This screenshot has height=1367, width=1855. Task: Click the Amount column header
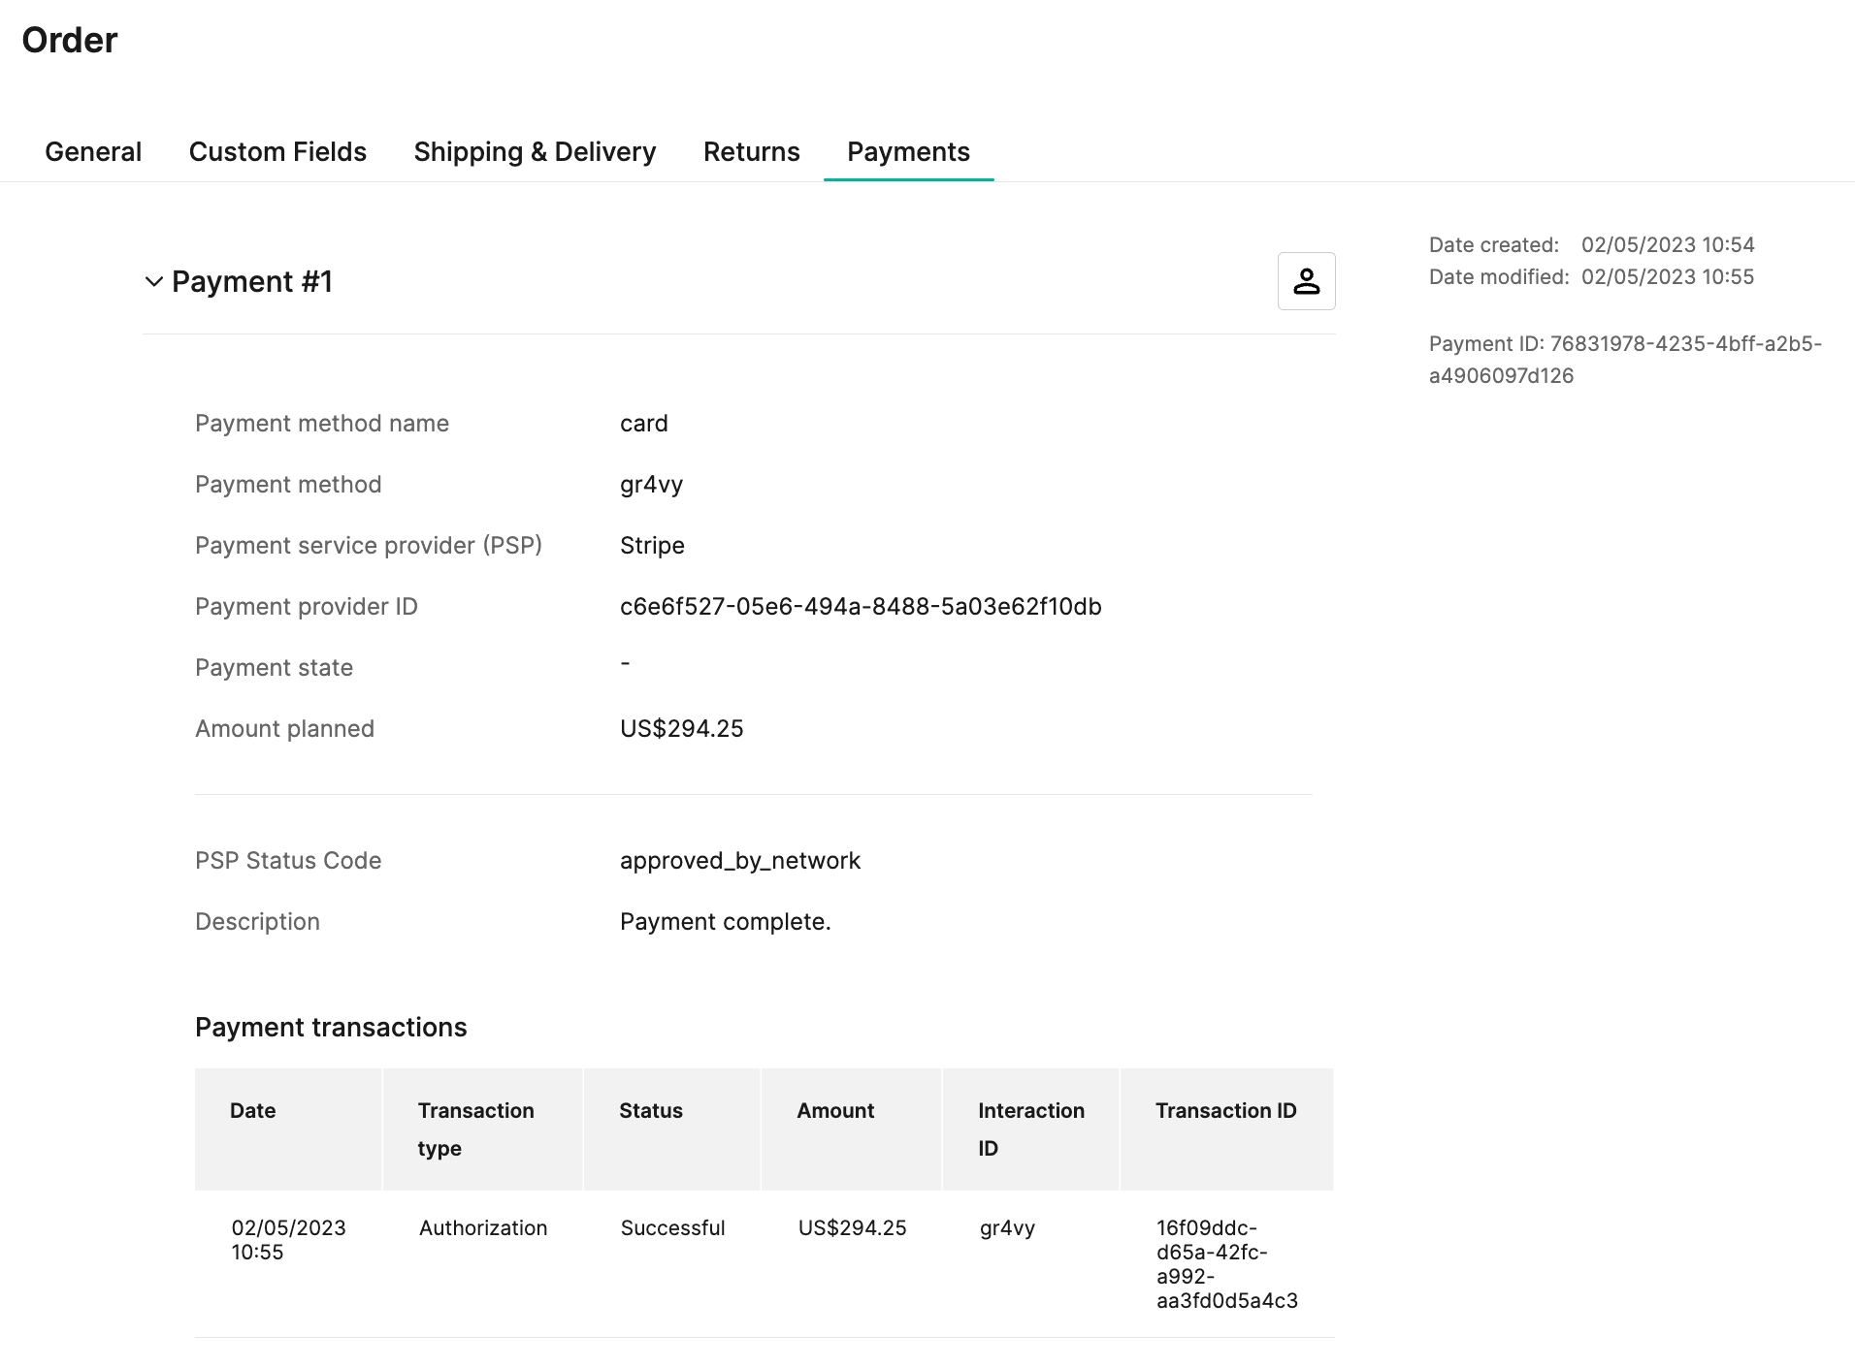852,1129
